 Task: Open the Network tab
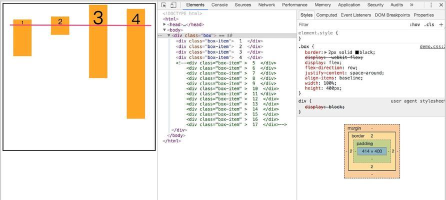(266, 5)
